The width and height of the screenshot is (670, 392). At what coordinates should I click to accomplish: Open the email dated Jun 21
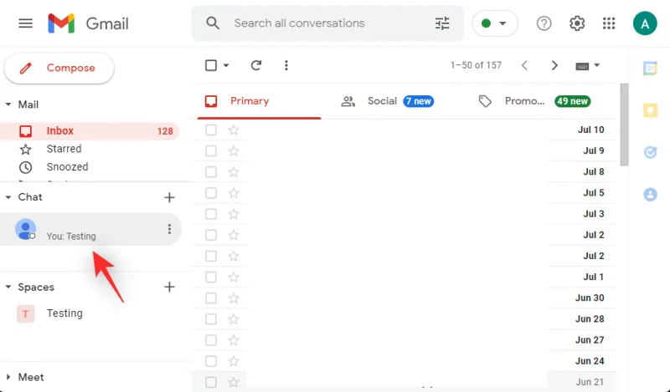[404, 382]
